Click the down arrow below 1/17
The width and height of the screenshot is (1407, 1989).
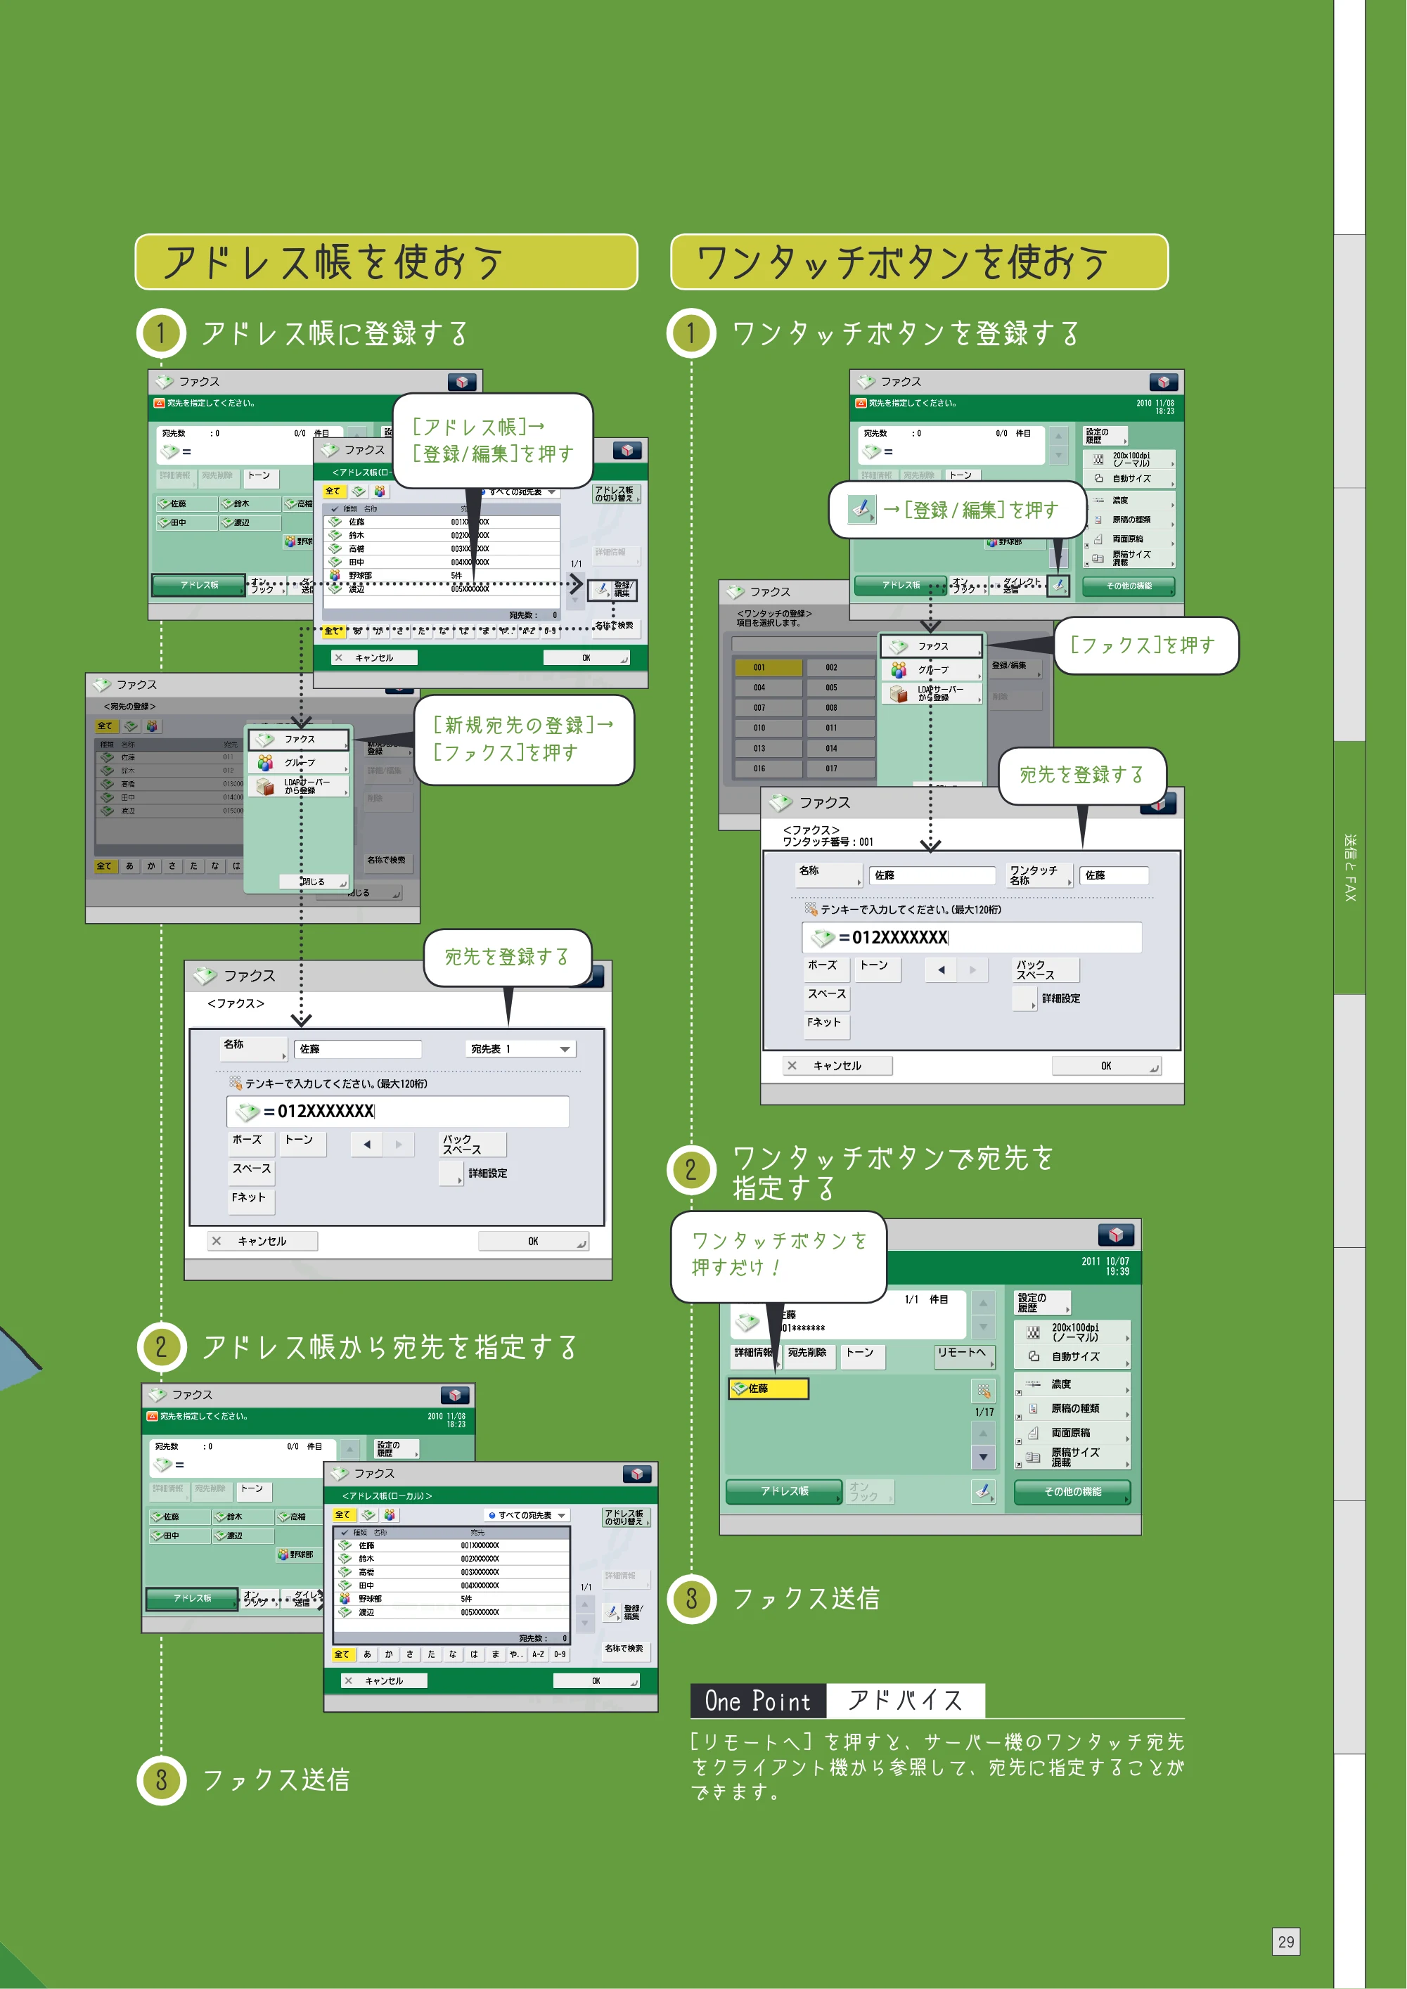983,1457
